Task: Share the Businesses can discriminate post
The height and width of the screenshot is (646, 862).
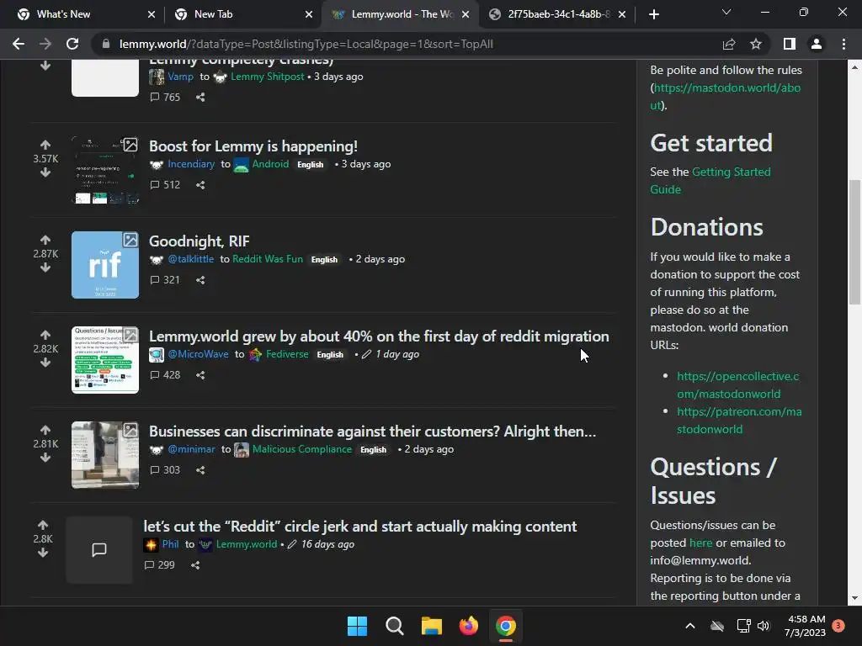Action: click(200, 470)
